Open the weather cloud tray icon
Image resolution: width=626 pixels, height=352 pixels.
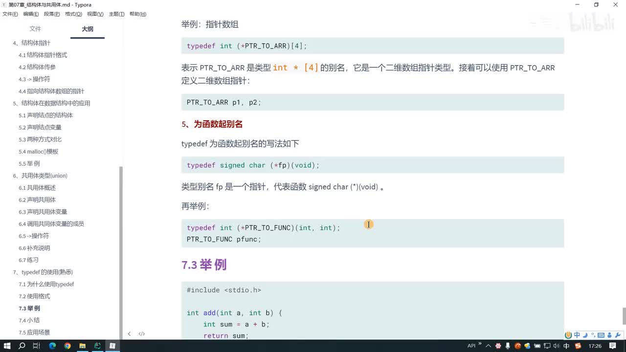coord(528,346)
